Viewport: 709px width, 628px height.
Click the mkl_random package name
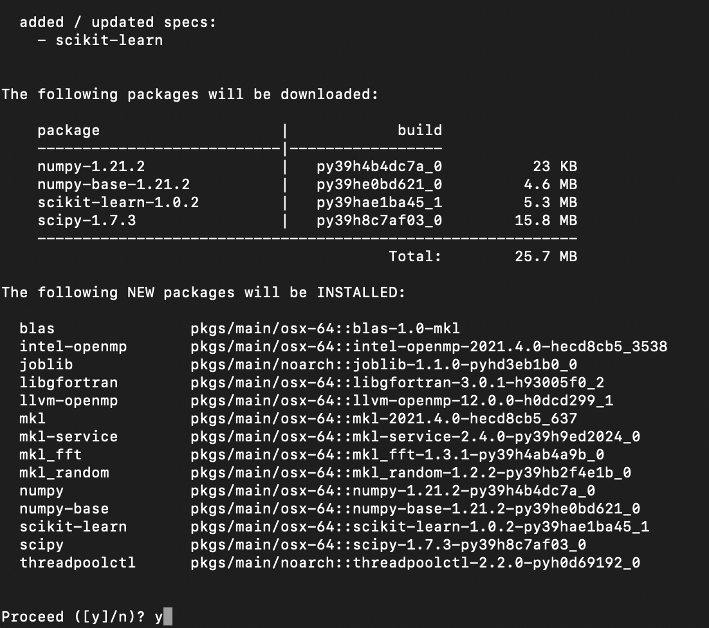[64, 473]
